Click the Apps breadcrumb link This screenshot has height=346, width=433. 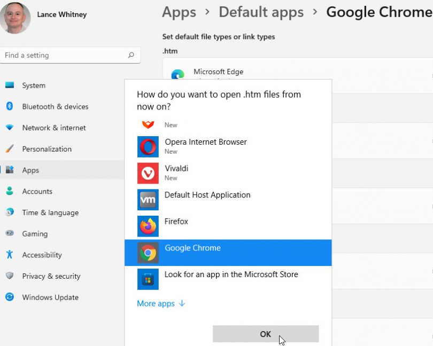pyautogui.click(x=179, y=12)
